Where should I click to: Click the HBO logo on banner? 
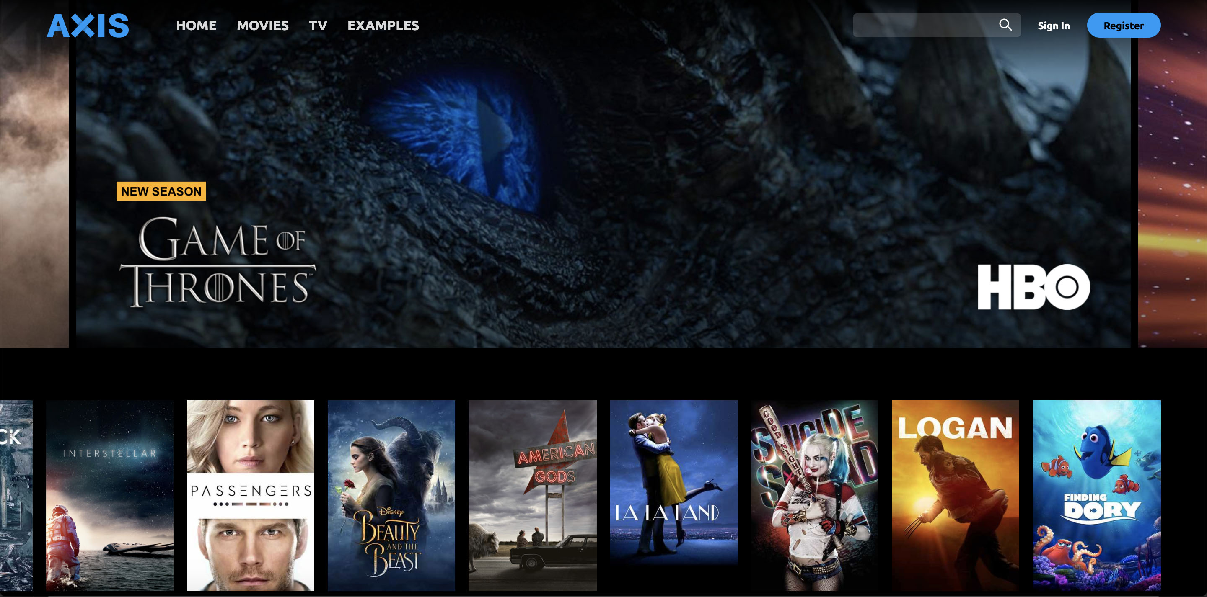tap(1033, 286)
